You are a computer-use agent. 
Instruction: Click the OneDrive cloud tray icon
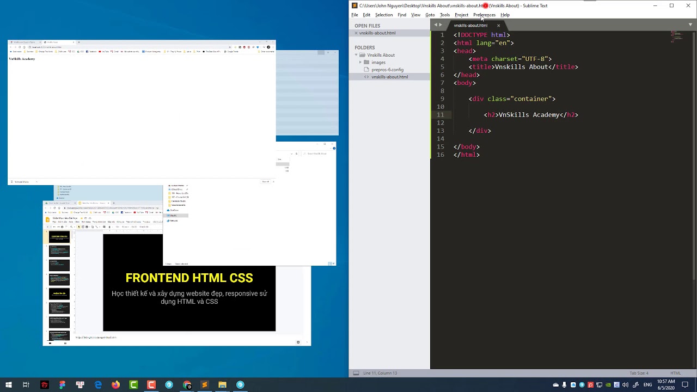pyautogui.click(x=555, y=385)
